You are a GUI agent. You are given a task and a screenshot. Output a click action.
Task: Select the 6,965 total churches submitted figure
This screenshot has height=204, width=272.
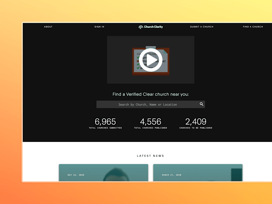coord(105,122)
